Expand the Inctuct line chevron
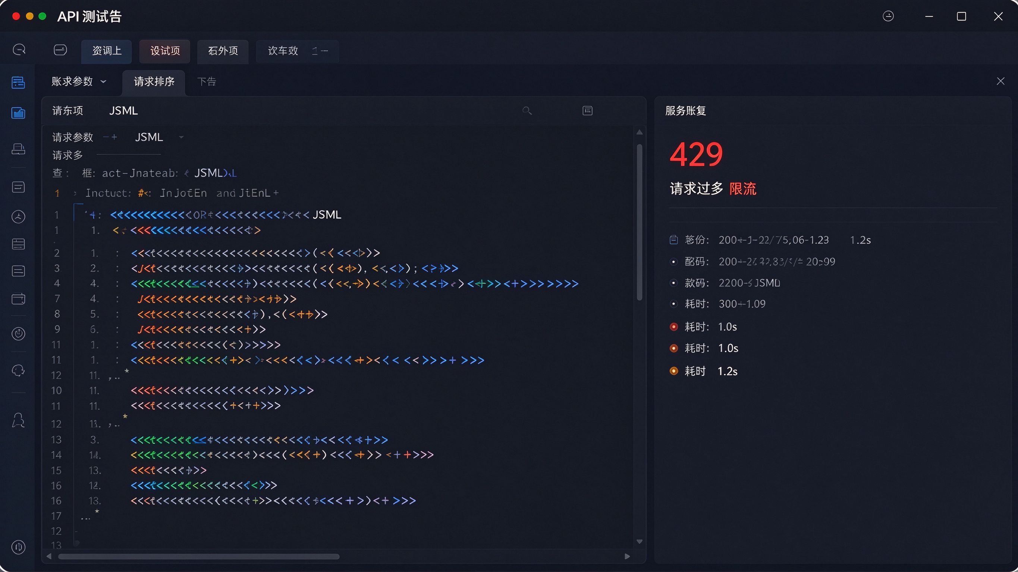 (x=75, y=193)
